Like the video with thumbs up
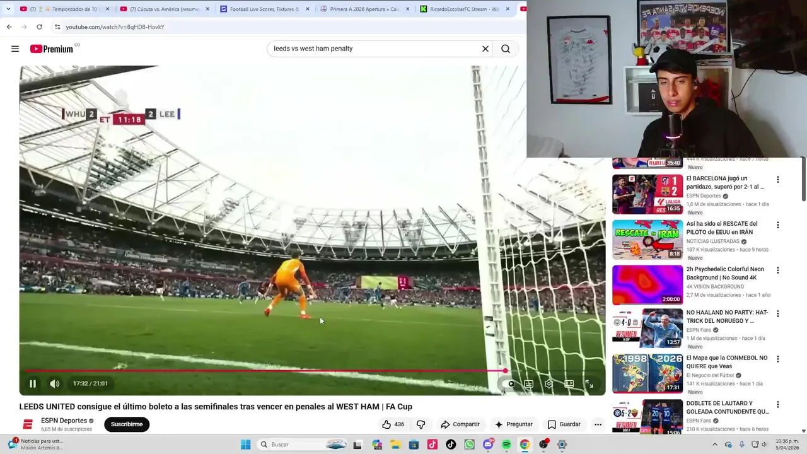The image size is (807, 454). click(x=393, y=424)
